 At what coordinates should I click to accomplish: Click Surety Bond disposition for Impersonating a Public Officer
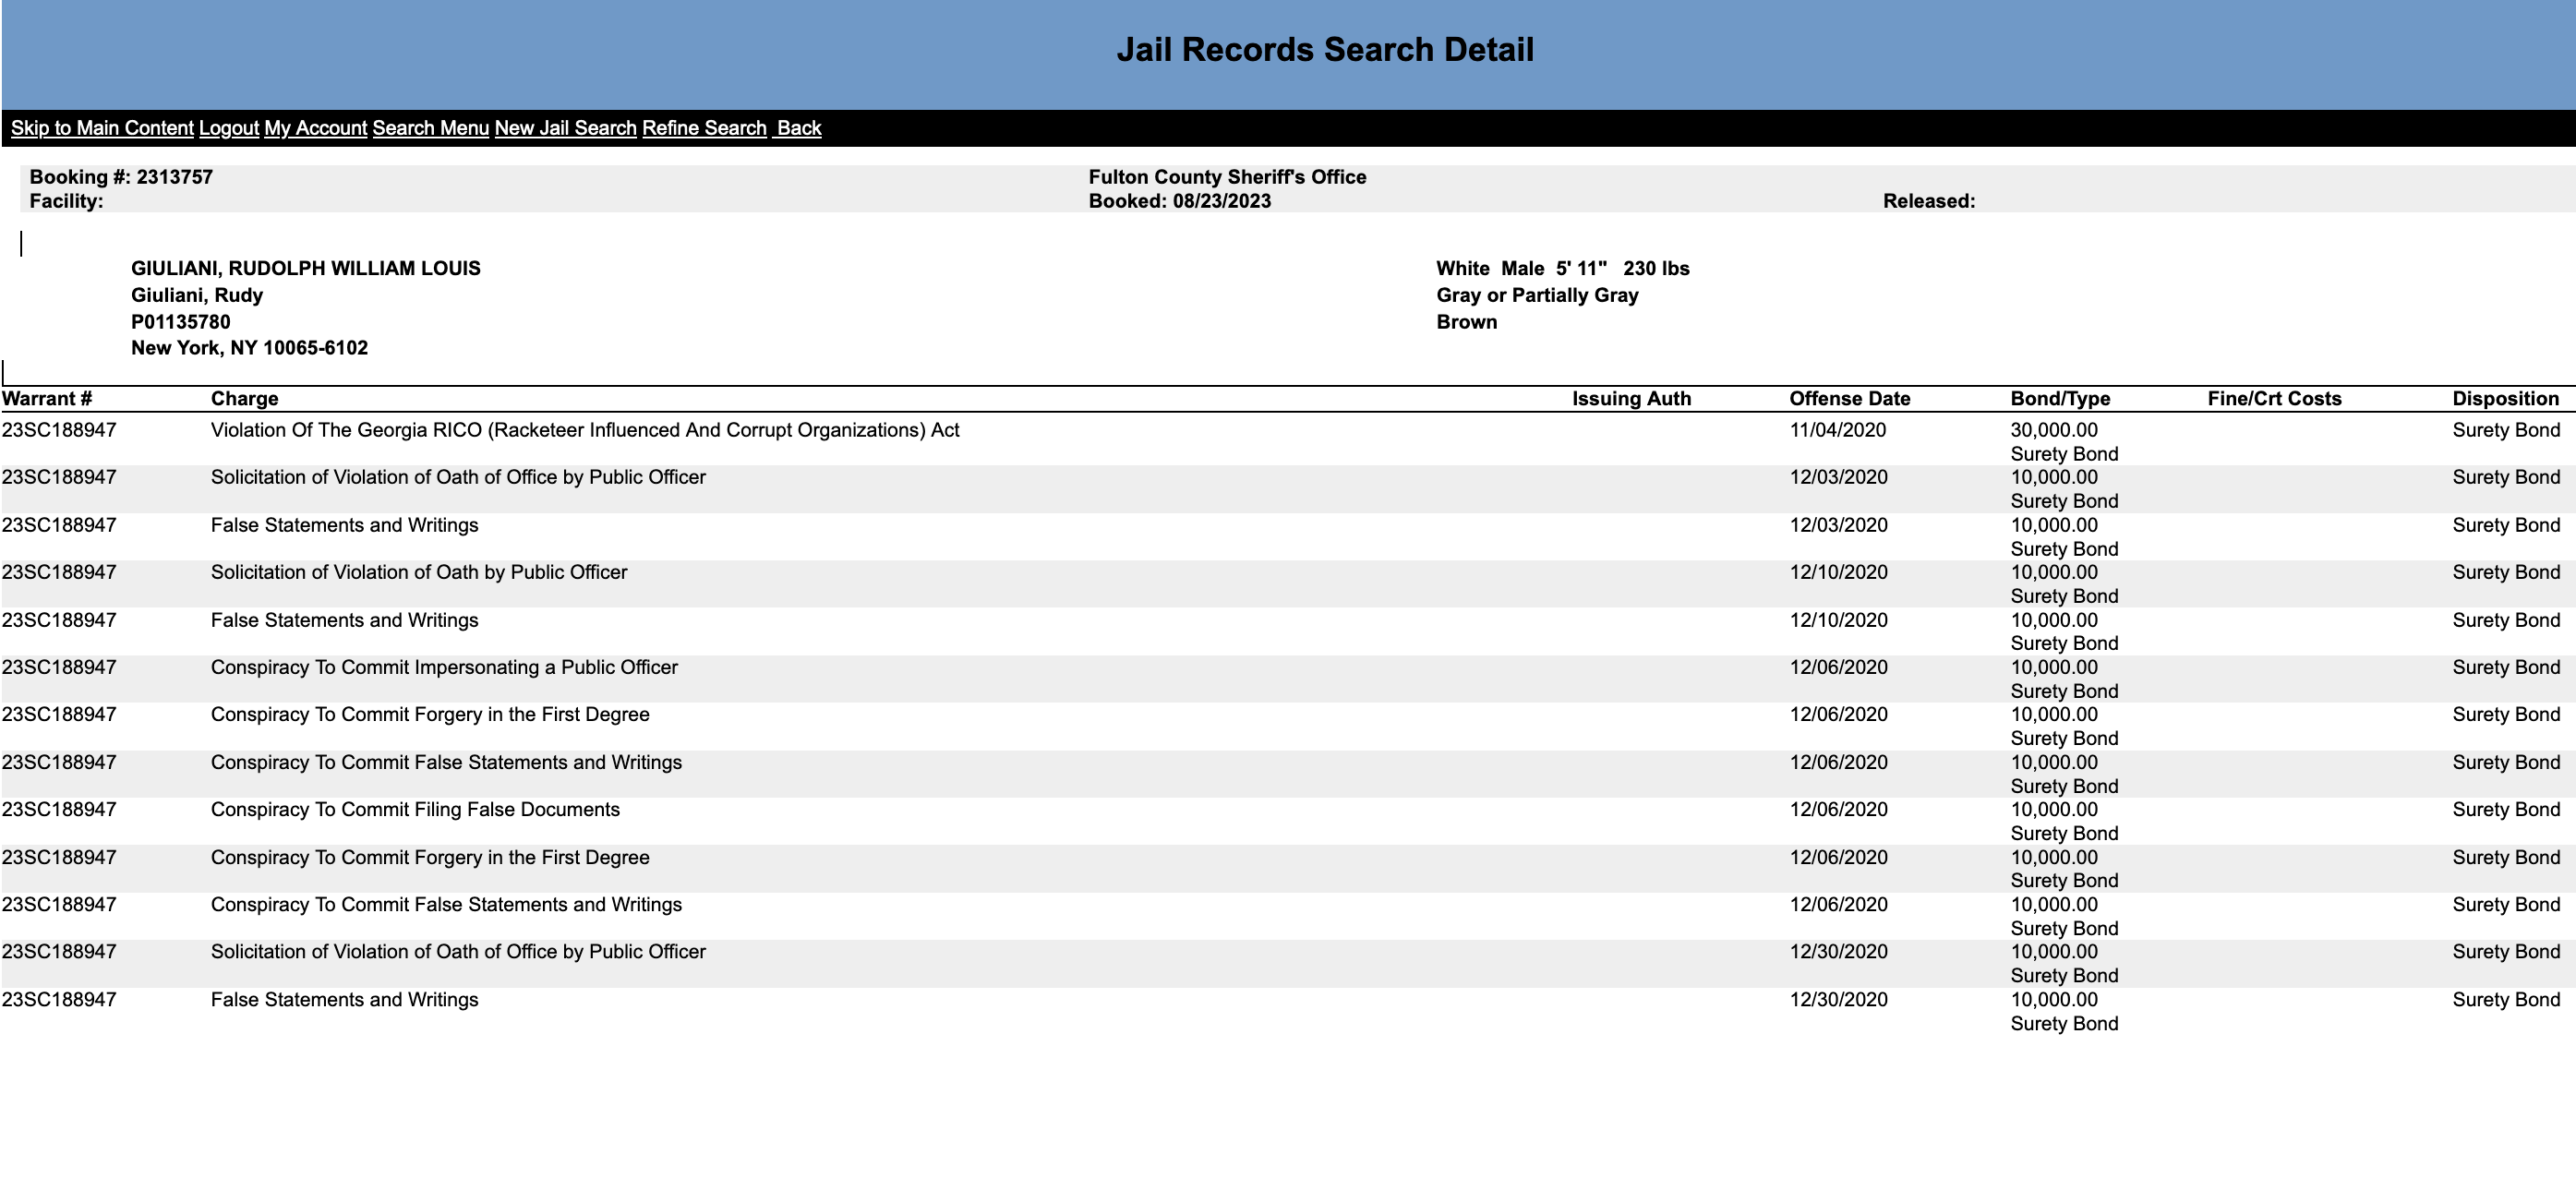tap(2506, 667)
